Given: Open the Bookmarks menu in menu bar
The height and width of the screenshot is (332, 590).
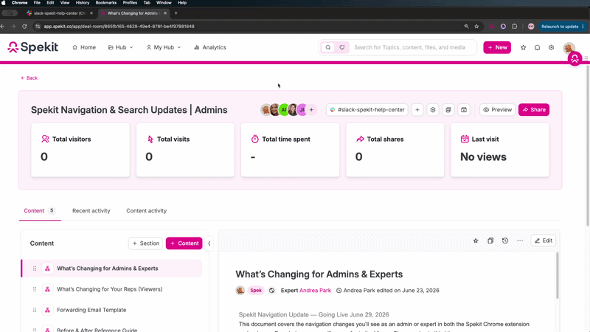Looking at the screenshot, I should click(x=105, y=3).
